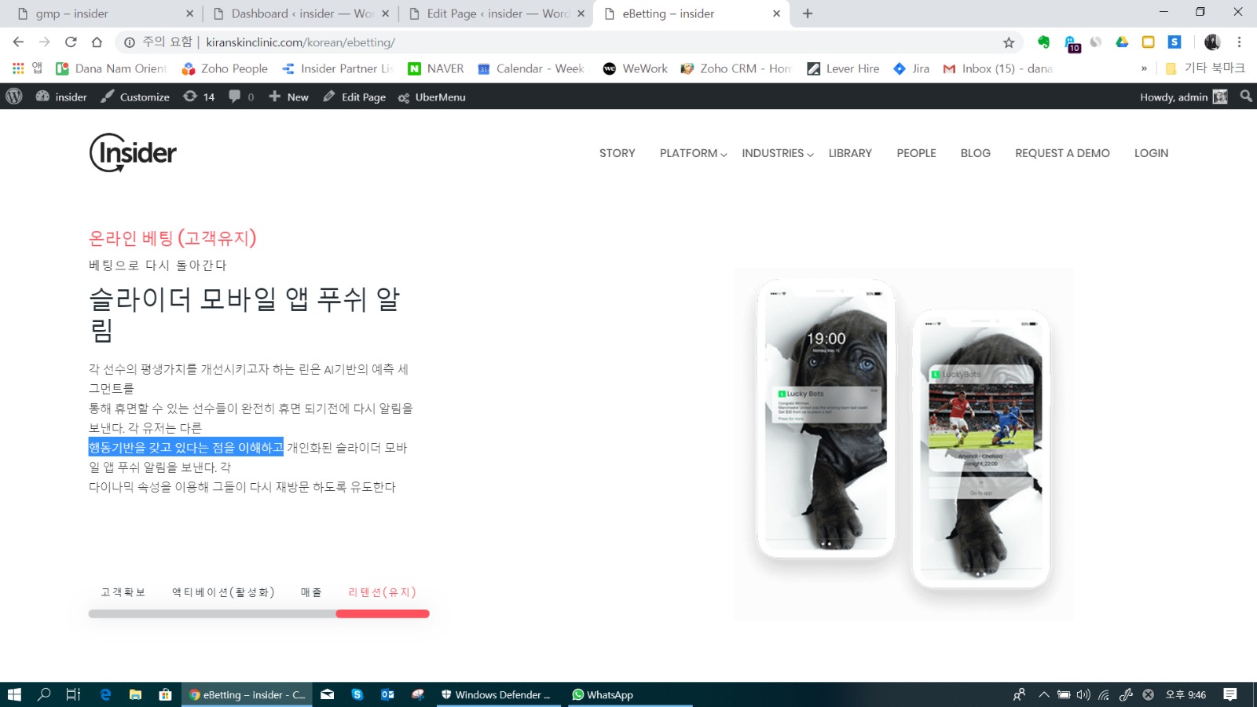Image resolution: width=1257 pixels, height=707 pixels.
Task: Switch to the Edit Page browser tab
Action: point(497,13)
